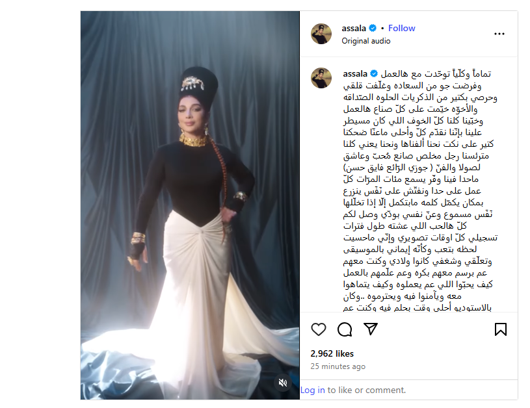Save post with bookmark icon

click(501, 329)
